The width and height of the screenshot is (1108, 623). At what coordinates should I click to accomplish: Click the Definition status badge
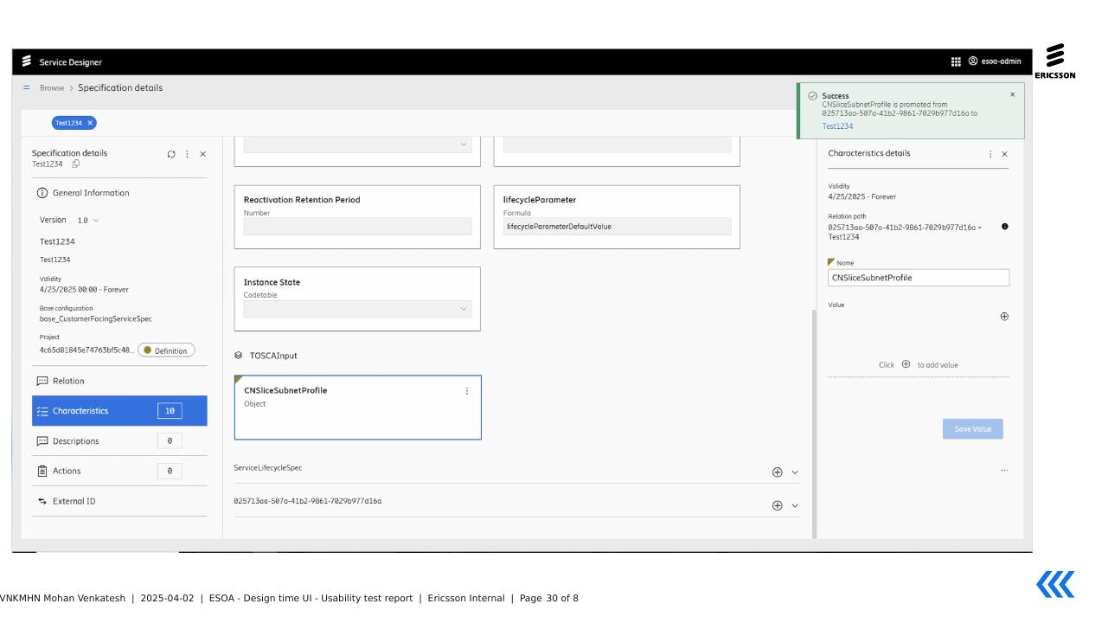(x=166, y=350)
